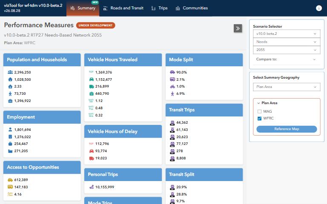Click the TOT value 1,369,376

(103, 72)
